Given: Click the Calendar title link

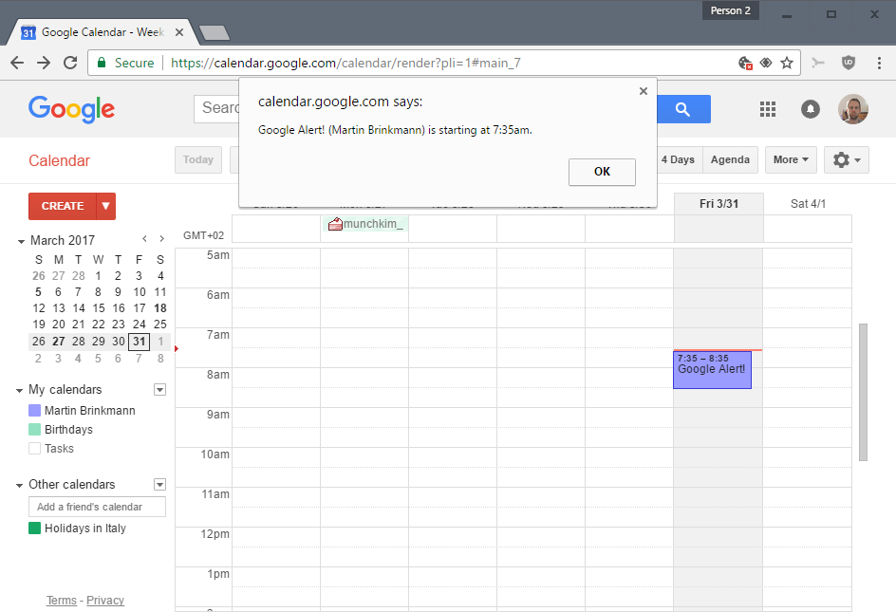Looking at the screenshot, I should click(60, 160).
